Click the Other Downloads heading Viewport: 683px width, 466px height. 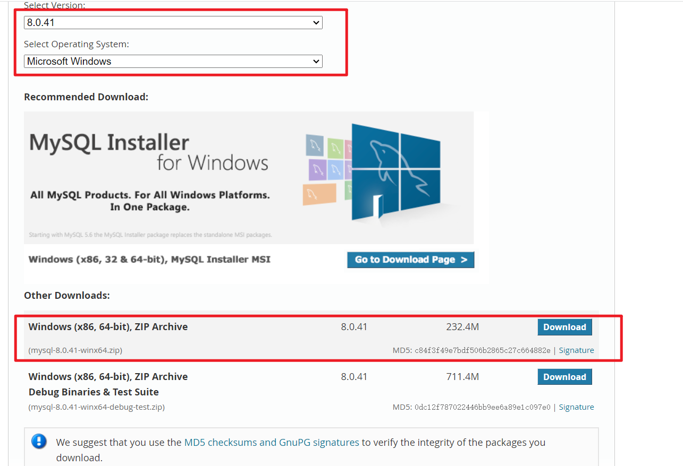(x=67, y=295)
